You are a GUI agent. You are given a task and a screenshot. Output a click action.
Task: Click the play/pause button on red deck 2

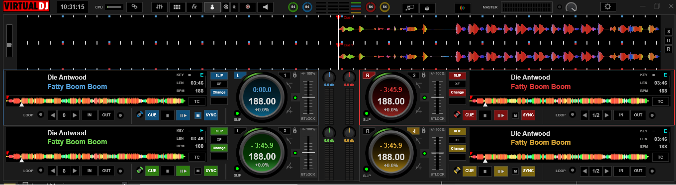coord(500,115)
